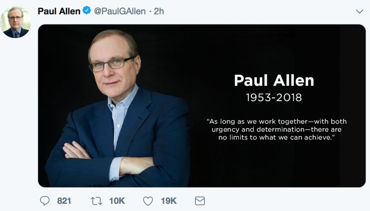Screen dimensions: 370x211
Task: Click the 19K likes count
Action: click(168, 201)
